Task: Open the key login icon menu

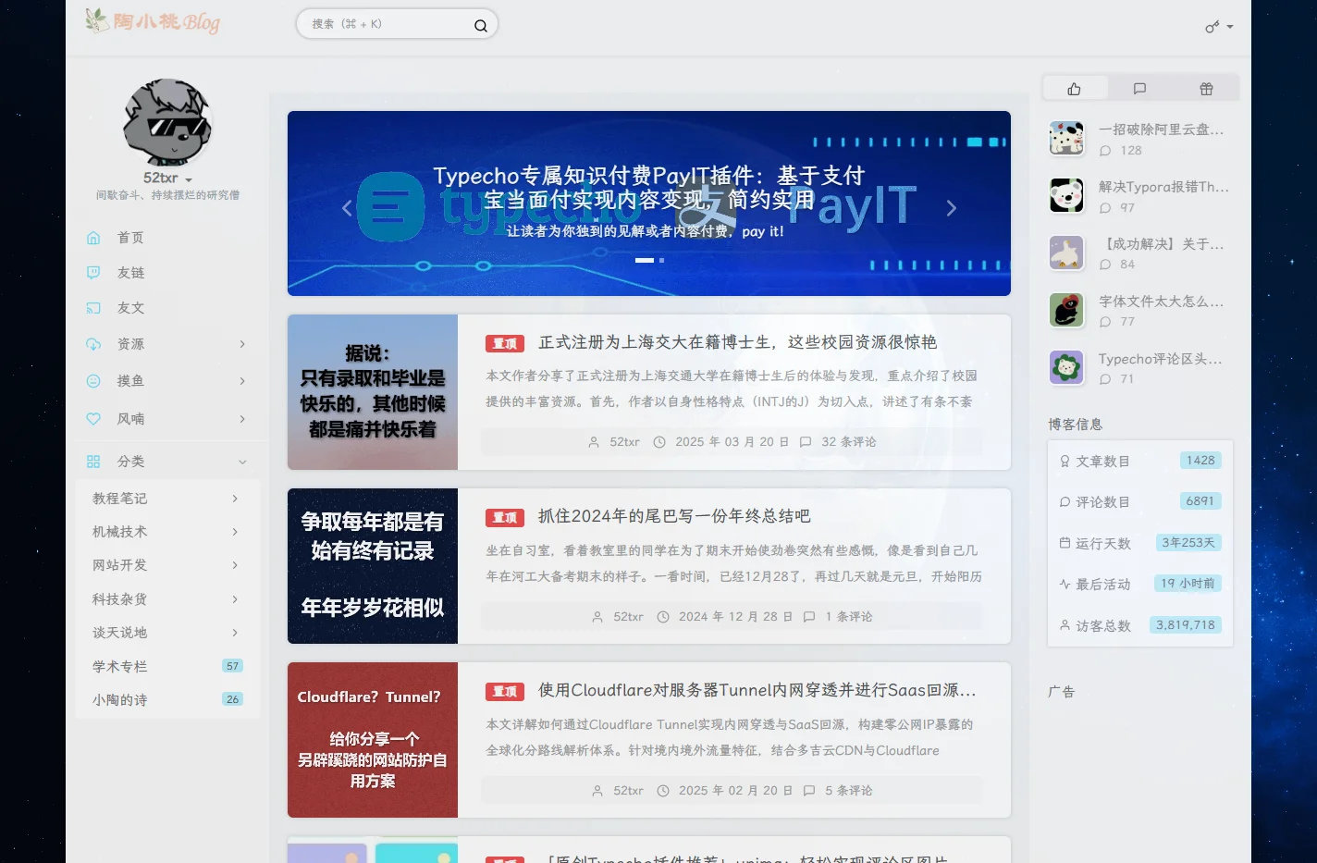Action: [x=1219, y=27]
